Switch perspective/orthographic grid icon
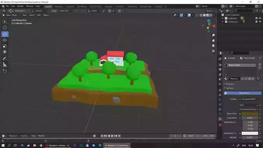263x148 pixels. coord(213,51)
